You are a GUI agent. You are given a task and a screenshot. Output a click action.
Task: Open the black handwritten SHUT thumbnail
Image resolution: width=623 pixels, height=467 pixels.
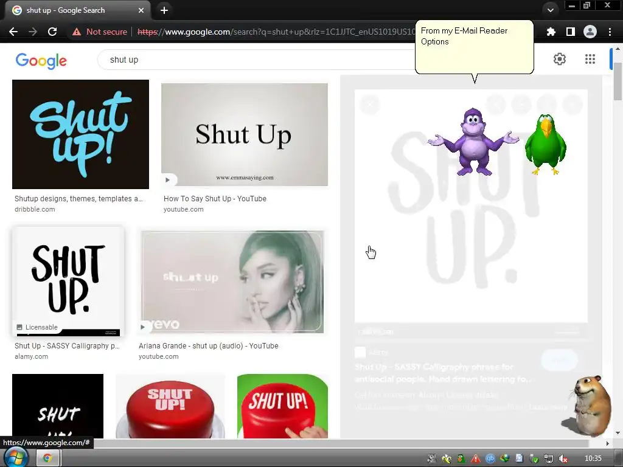point(58,406)
